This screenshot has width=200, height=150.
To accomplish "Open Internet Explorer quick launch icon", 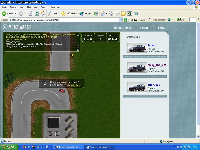I will (42, 147).
